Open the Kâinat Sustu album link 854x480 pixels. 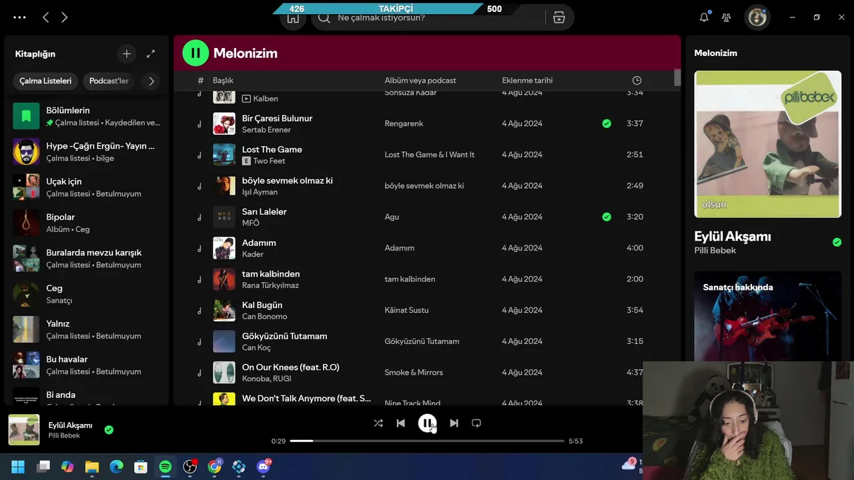point(406,310)
